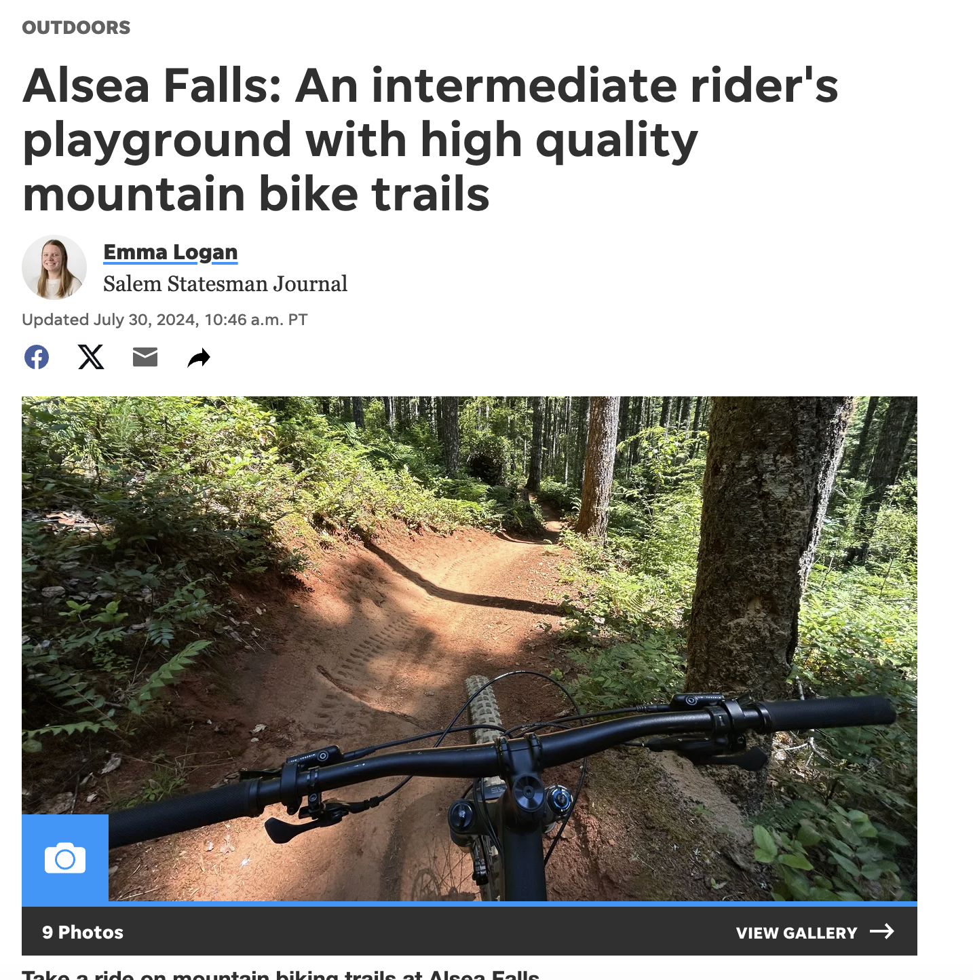This screenshot has width=973, height=980.
Task: Open the share arrow options
Action: [x=199, y=358]
